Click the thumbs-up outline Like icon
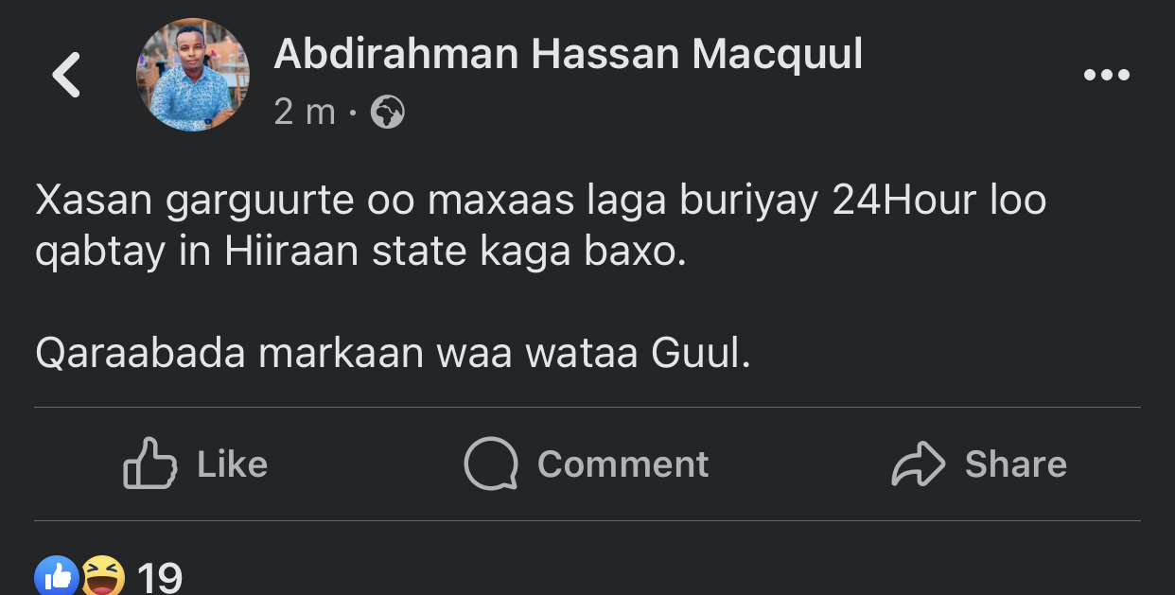 (150, 464)
